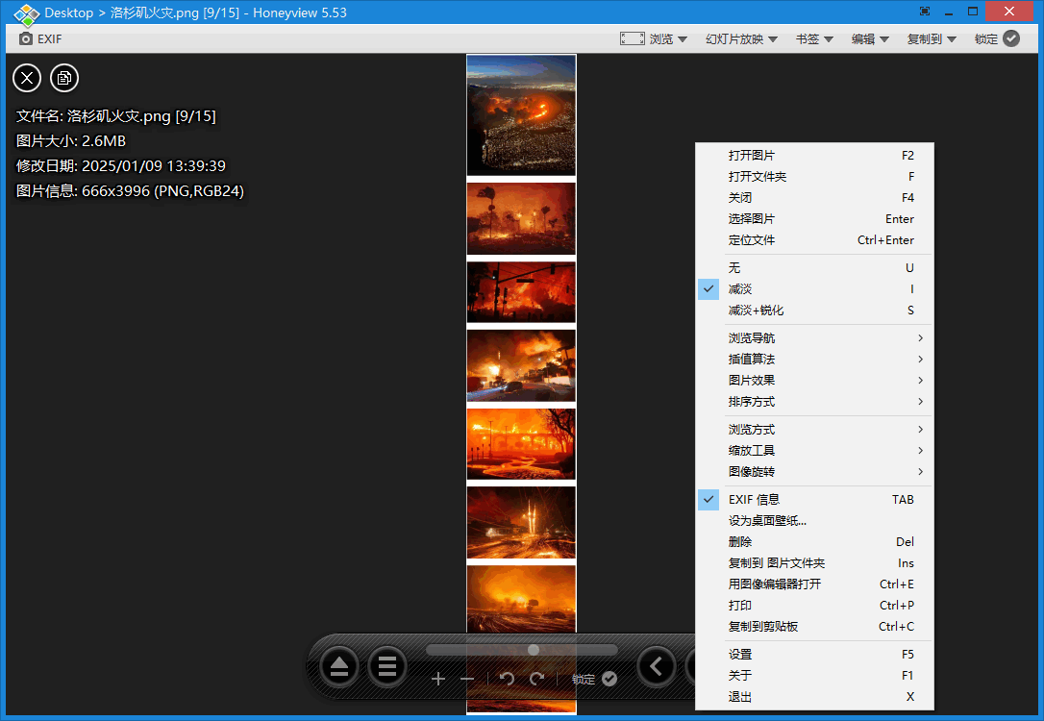Zoom in with the plus icon
1044x721 pixels.
click(438, 678)
